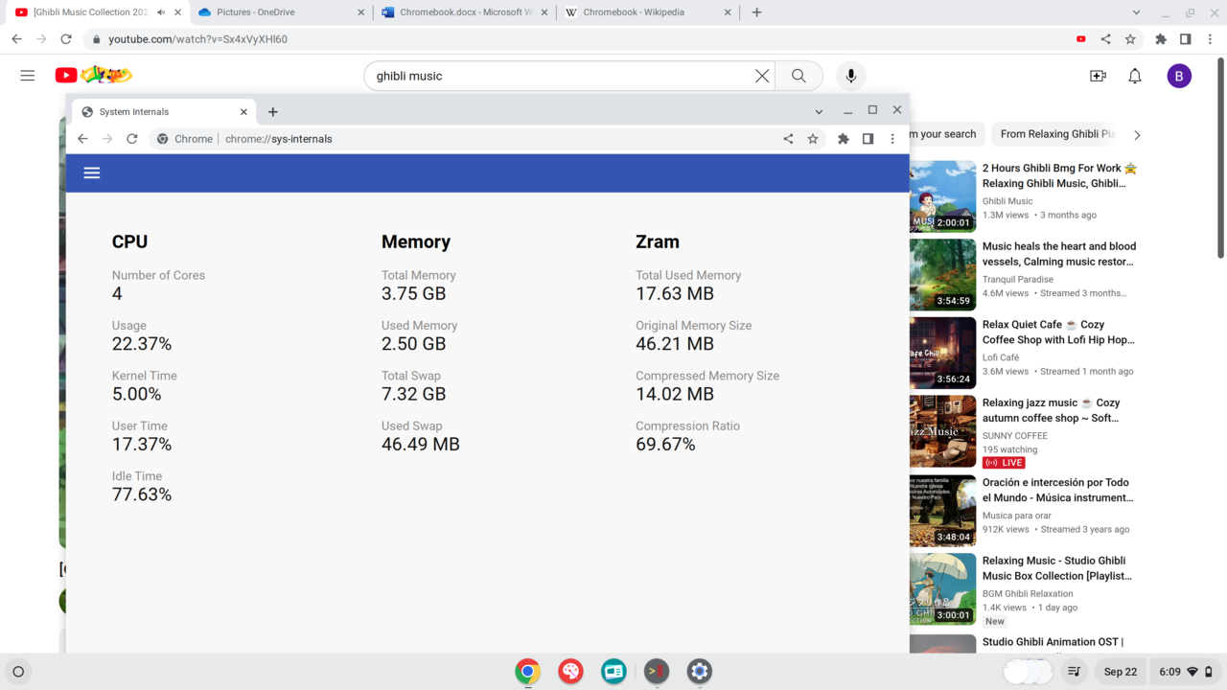1227x690 pixels.
Task: Open the System Internals hamburger menu
Action: [x=92, y=172]
